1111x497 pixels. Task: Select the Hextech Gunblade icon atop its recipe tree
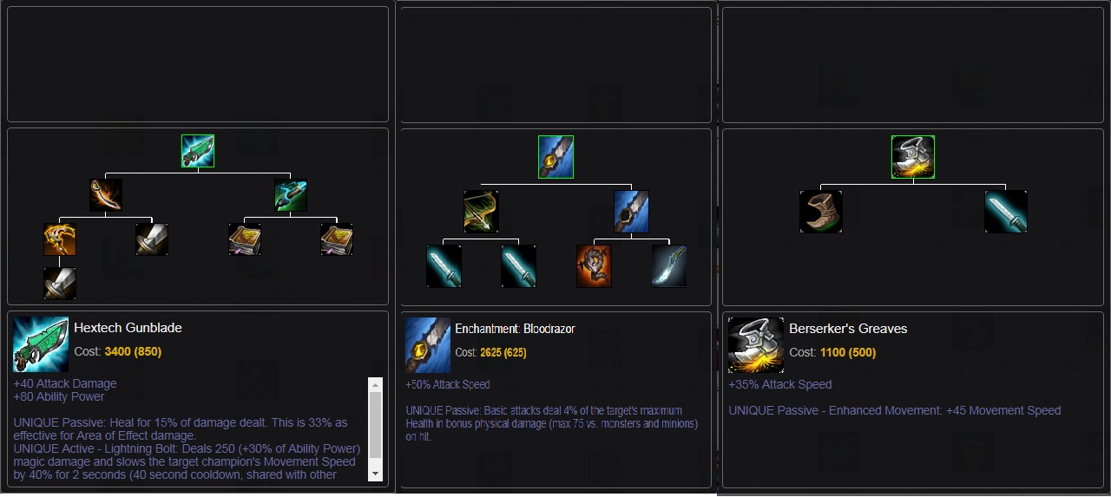198,151
